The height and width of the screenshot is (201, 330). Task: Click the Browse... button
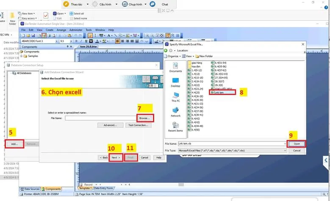point(145,118)
